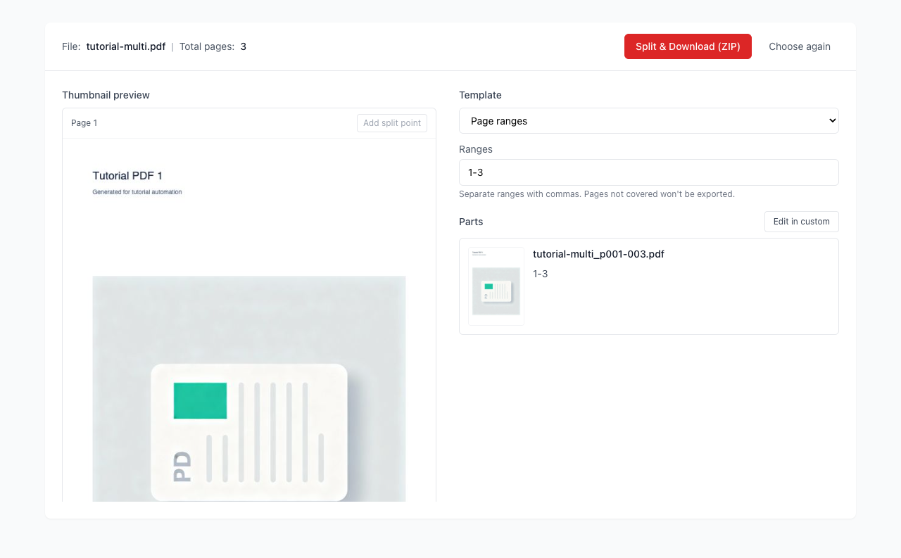
Task: Click the green rectangle in the page preview
Action: [x=200, y=400]
